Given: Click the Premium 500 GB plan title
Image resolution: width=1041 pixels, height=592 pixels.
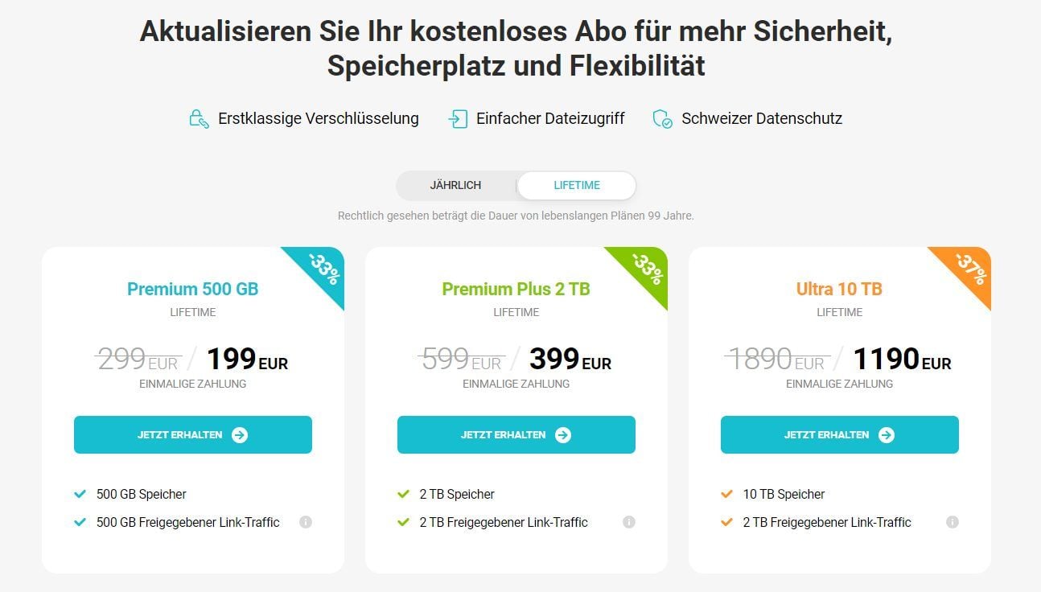Looking at the screenshot, I should [193, 289].
